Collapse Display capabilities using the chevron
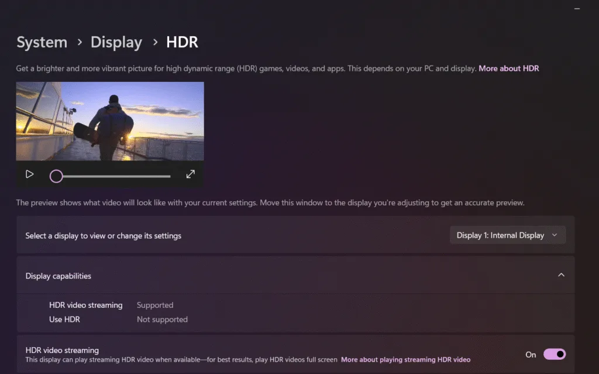The height and width of the screenshot is (374, 599). tap(561, 275)
